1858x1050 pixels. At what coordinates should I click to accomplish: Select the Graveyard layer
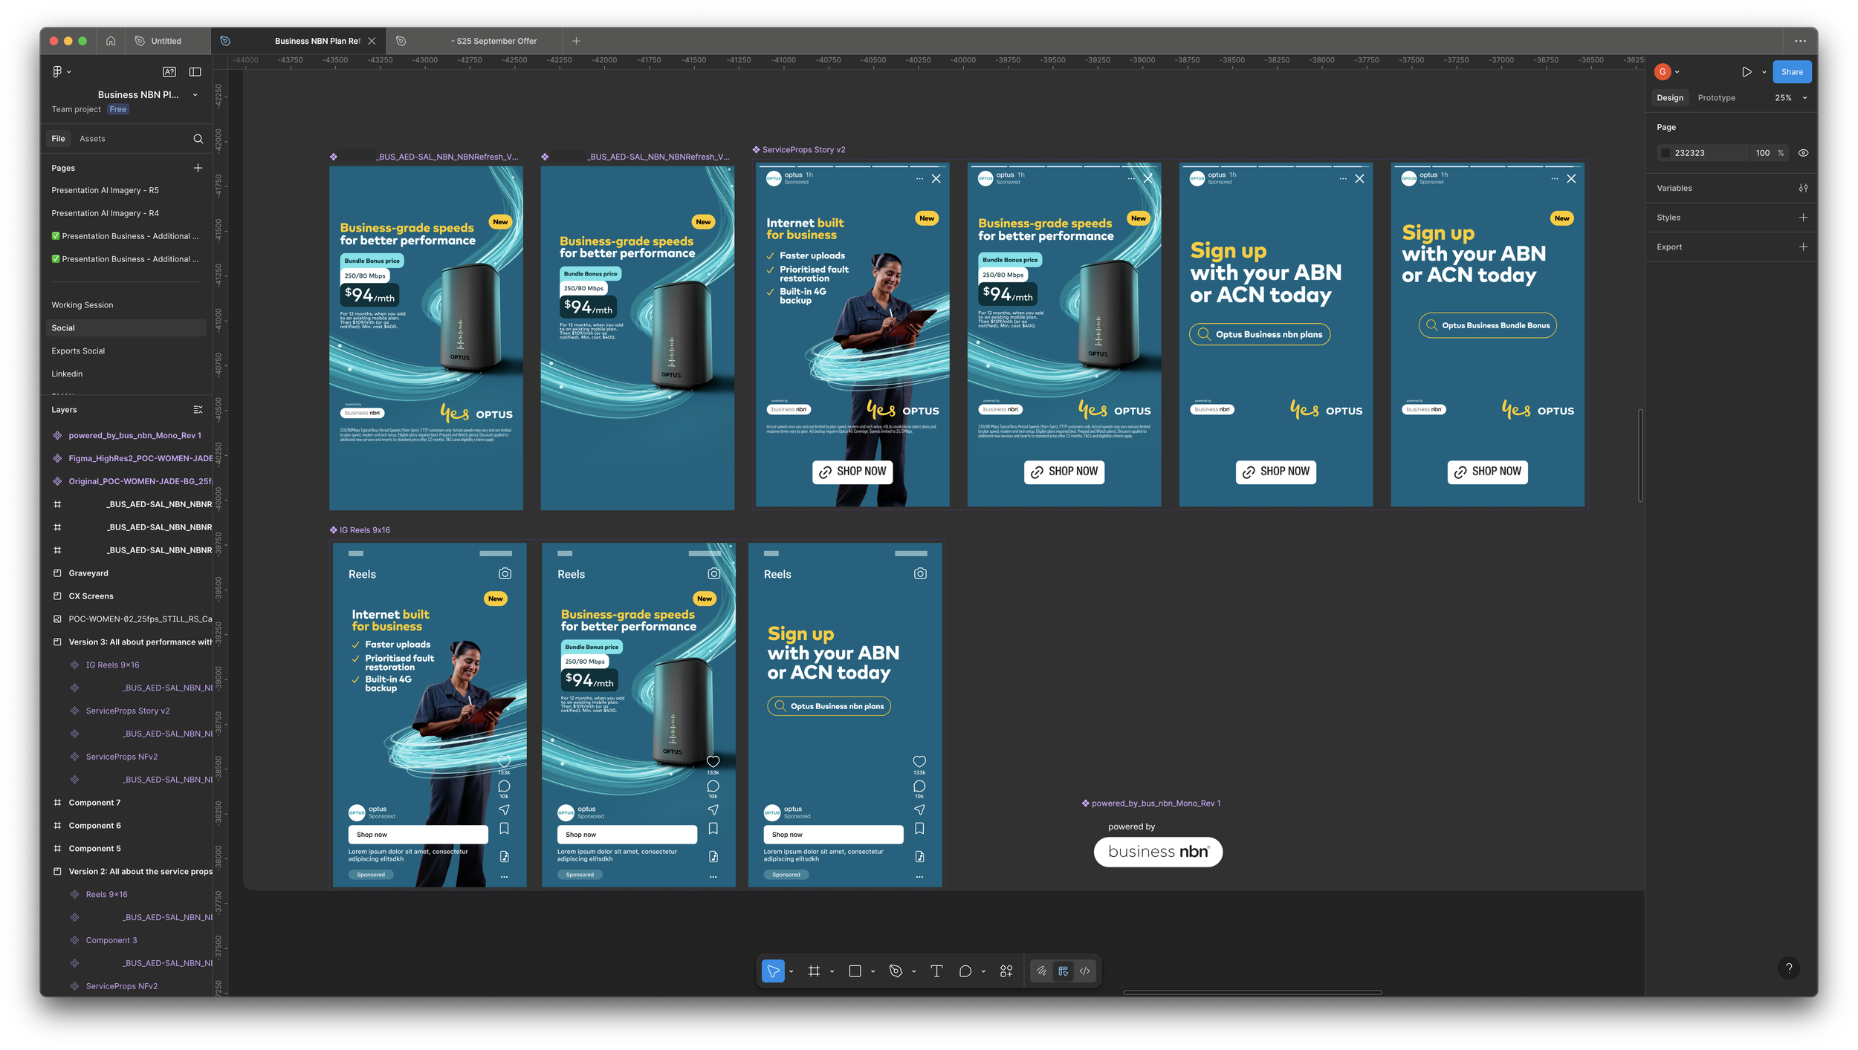[88, 573]
